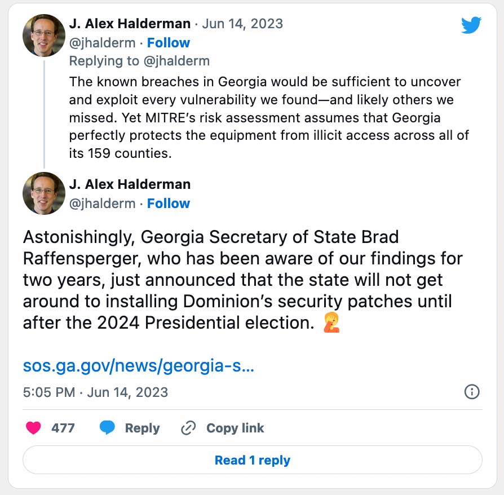504x495 pixels.
Task: Click the main tweet's @jhalderm handle
Action: click(x=102, y=204)
